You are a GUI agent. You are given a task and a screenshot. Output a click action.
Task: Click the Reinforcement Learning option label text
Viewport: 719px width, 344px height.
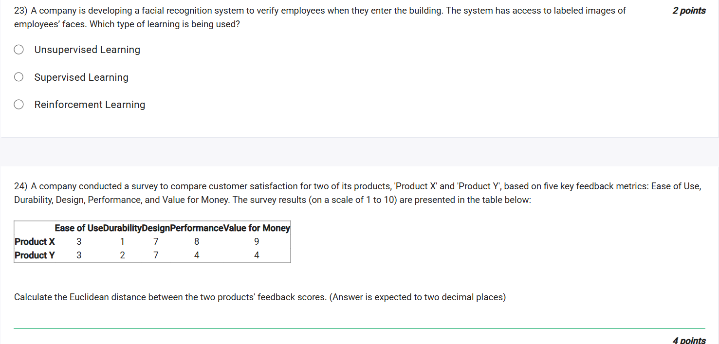tap(90, 104)
